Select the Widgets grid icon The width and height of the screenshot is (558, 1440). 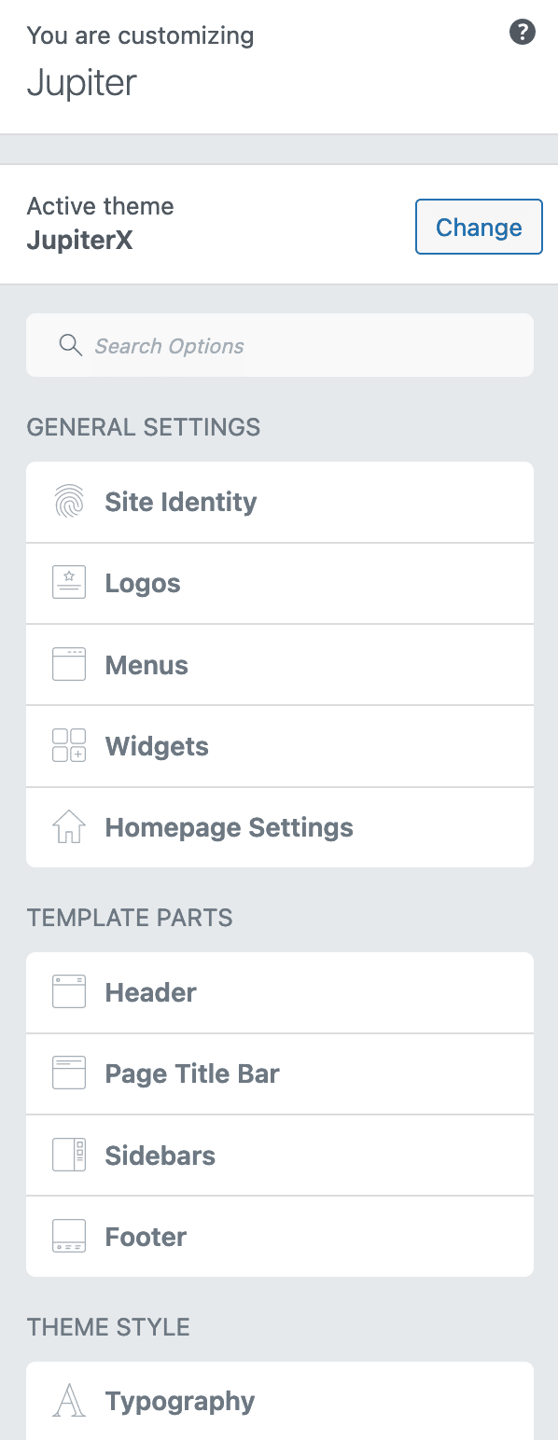(69, 746)
